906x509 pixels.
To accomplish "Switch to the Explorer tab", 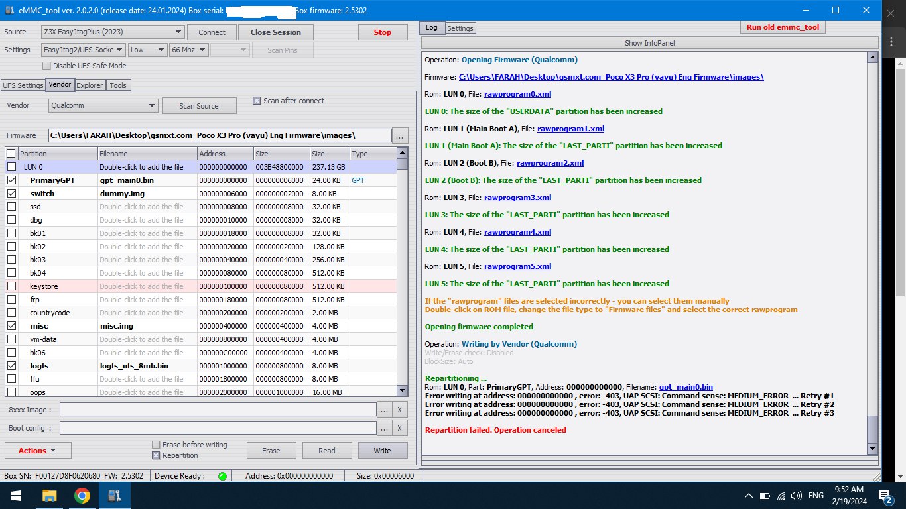I will (90, 85).
